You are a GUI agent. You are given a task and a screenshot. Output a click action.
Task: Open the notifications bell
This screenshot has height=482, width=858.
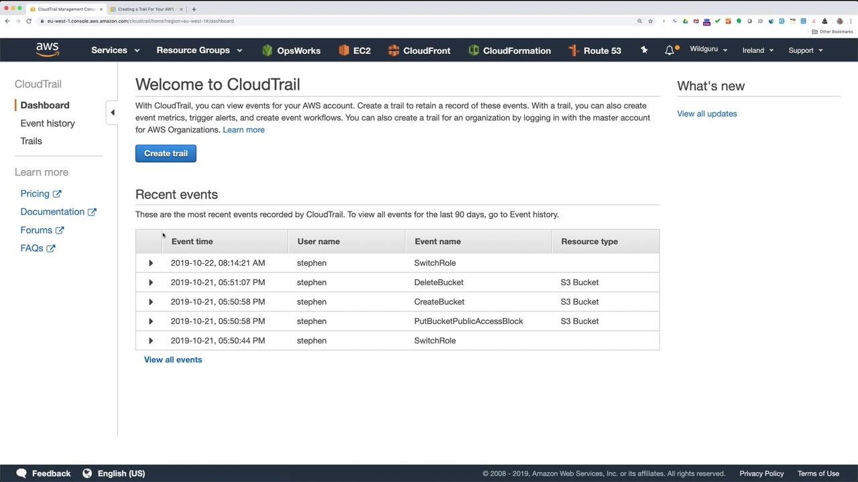click(670, 50)
